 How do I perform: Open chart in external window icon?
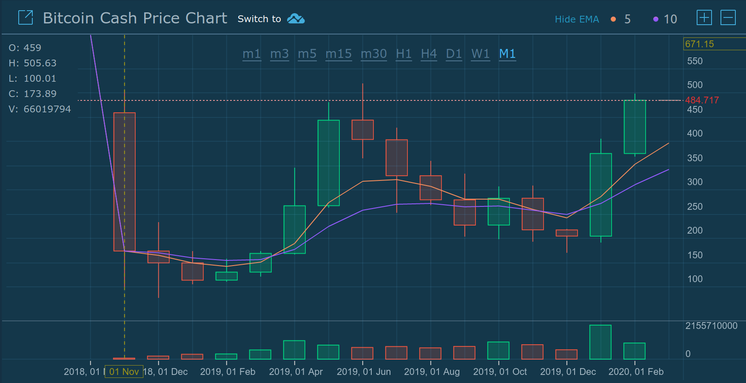click(x=26, y=18)
